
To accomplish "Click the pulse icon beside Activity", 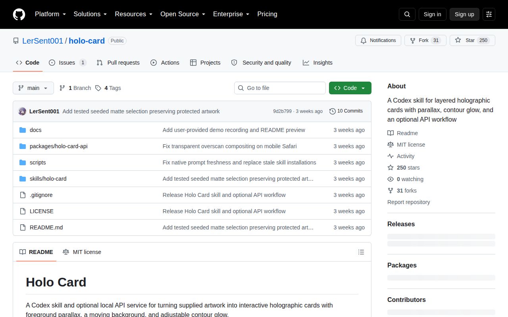I will pyautogui.click(x=391, y=156).
